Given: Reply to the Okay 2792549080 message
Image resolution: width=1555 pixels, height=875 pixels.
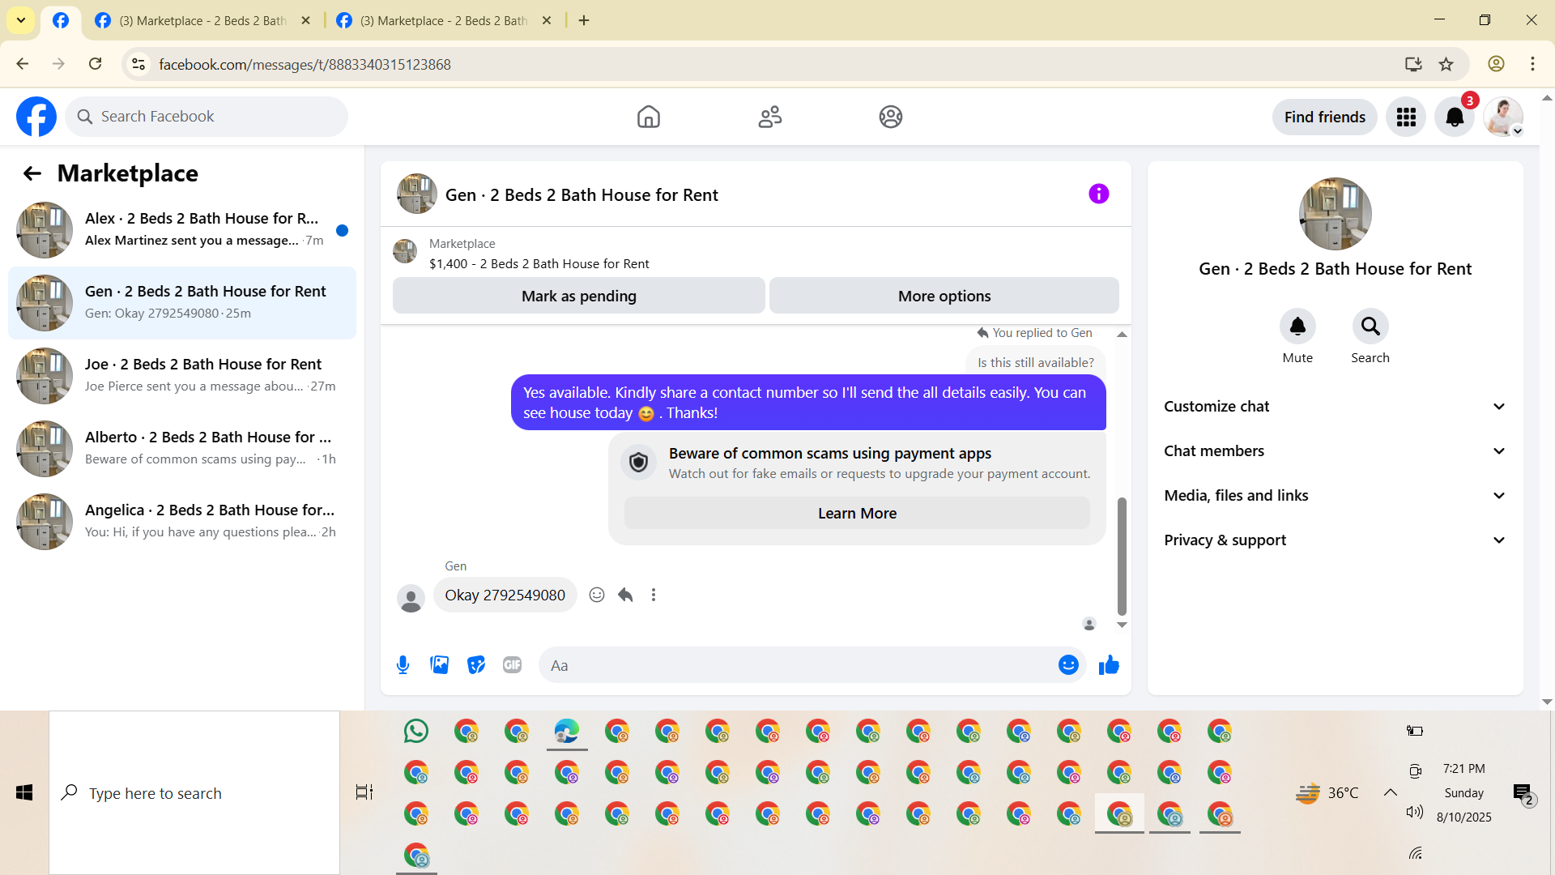Looking at the screenshot, I should (625, 595).
